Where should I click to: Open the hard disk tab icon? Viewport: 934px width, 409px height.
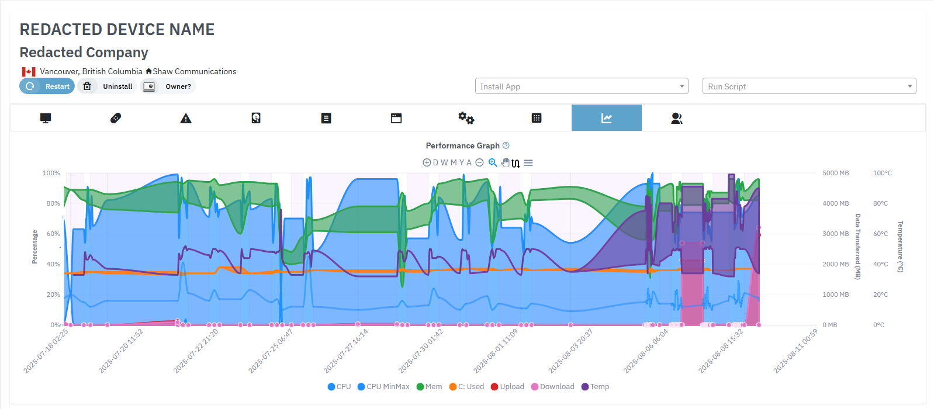coord(256,118)
